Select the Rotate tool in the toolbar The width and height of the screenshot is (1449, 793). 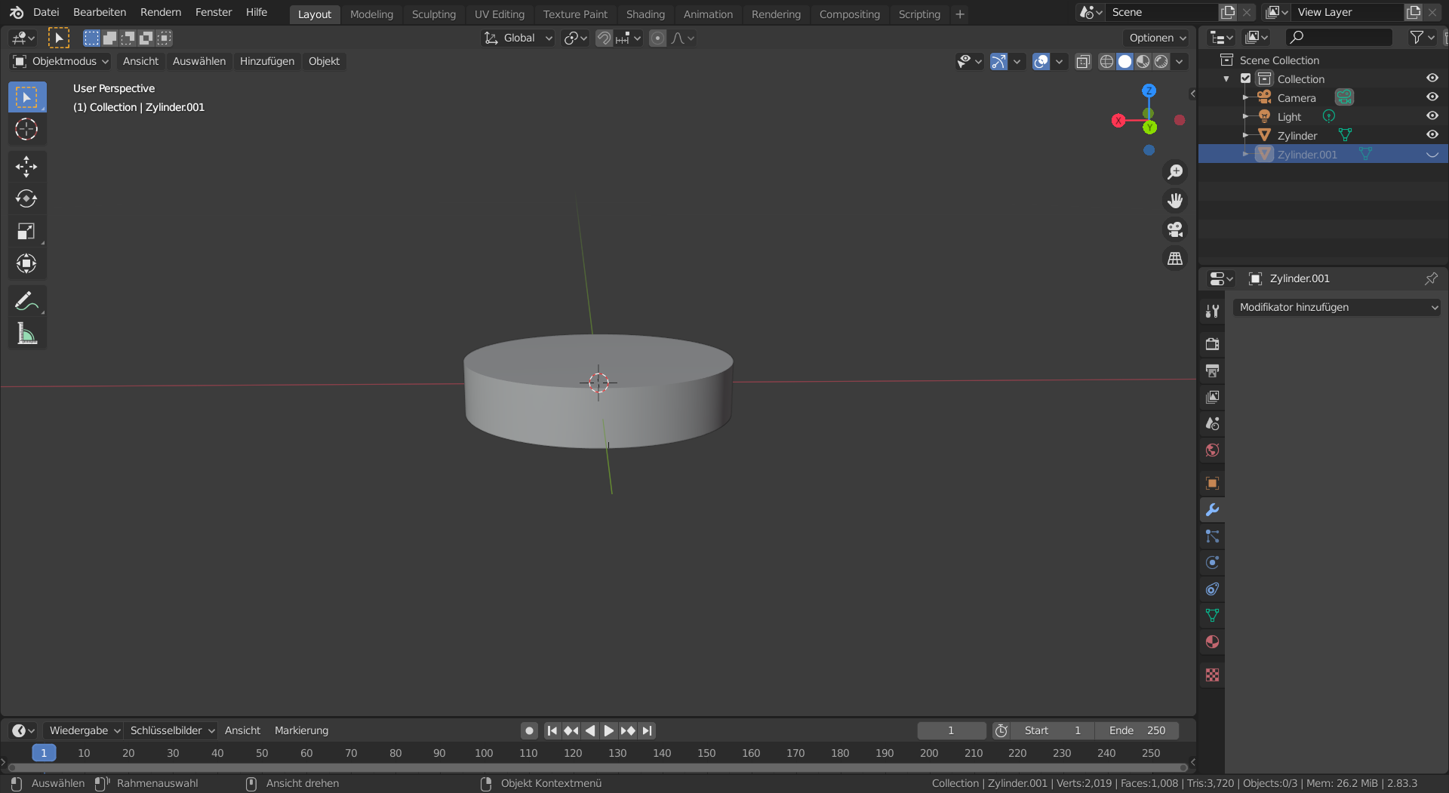point(26,198)
